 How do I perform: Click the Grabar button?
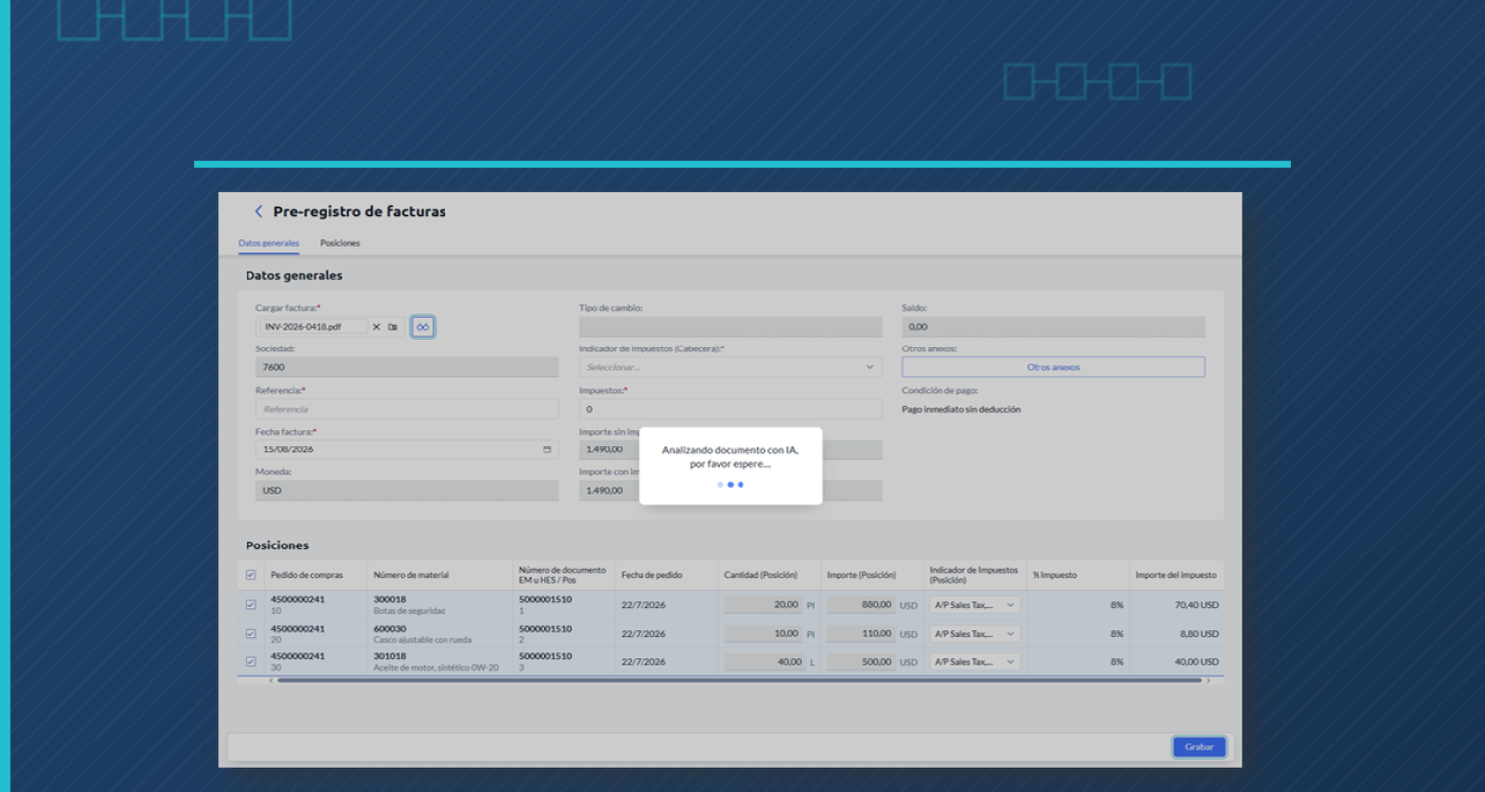(1199, 747)
